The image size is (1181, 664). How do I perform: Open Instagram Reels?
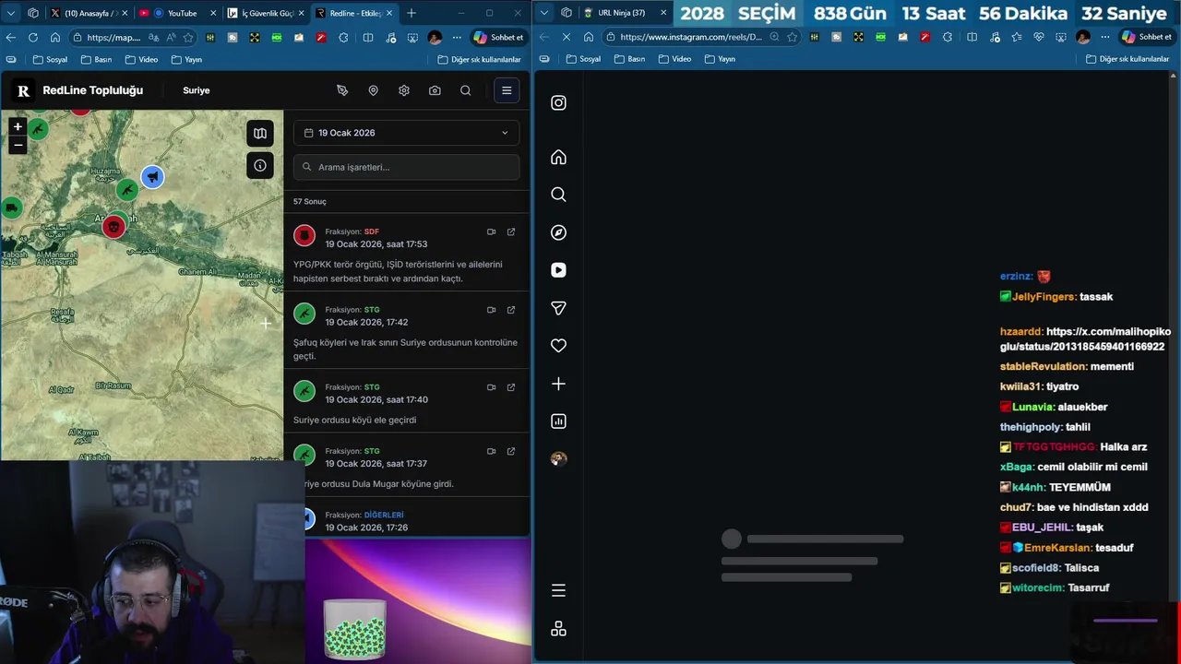click(558, 270)
